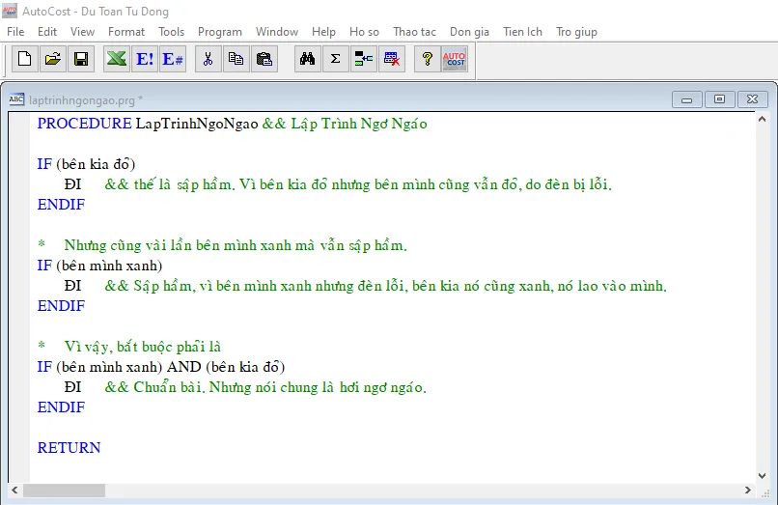Click the Sigma sum icon
The width and height of the screenshot is (778, 505).
coord(336,60)
